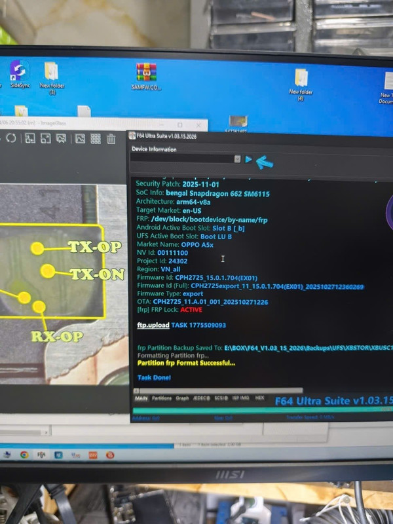Toggle ImageGlass thumbnail grid icon
Screen dimensions: 393x524
(x=96, y=139)
